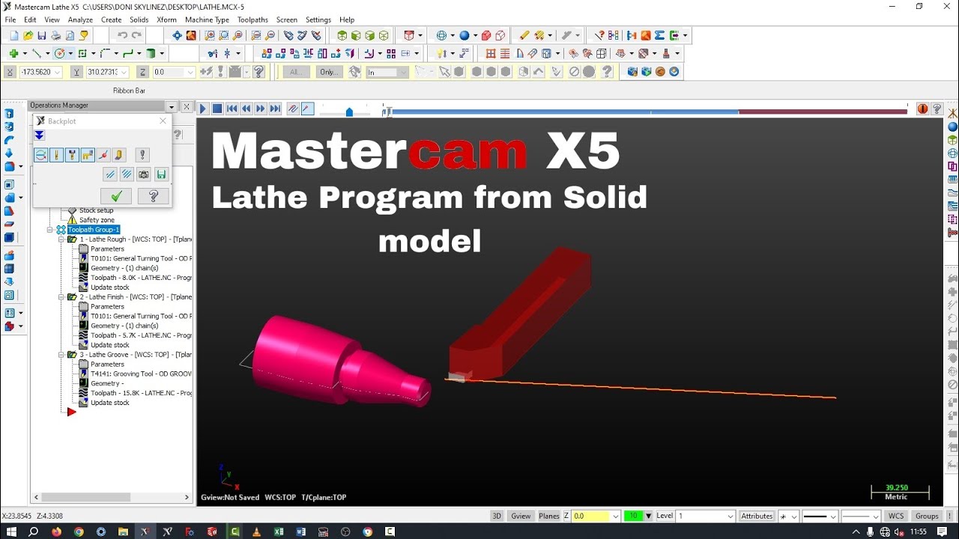Click the Print icon in the toolbar
959x539 pixels.
55,35
